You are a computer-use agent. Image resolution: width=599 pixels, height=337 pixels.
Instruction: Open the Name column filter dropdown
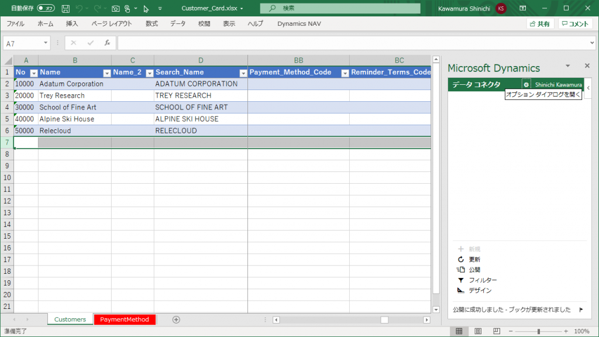point(107,73)
